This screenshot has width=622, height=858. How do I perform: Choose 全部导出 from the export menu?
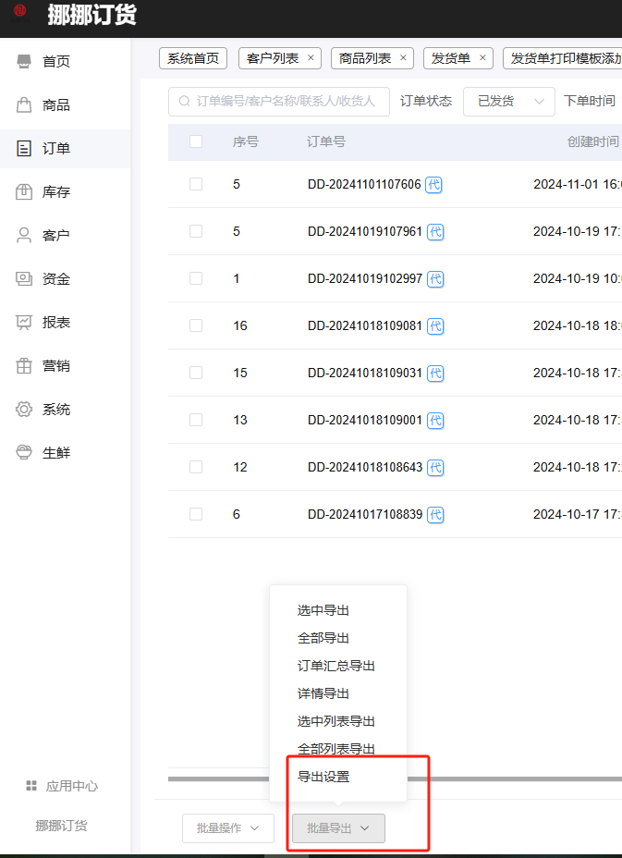pyautogui.click(x=323, y=638)
